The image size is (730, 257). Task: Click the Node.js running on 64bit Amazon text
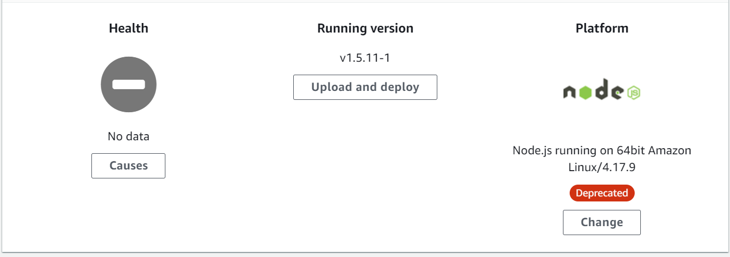tap(602, 150)
